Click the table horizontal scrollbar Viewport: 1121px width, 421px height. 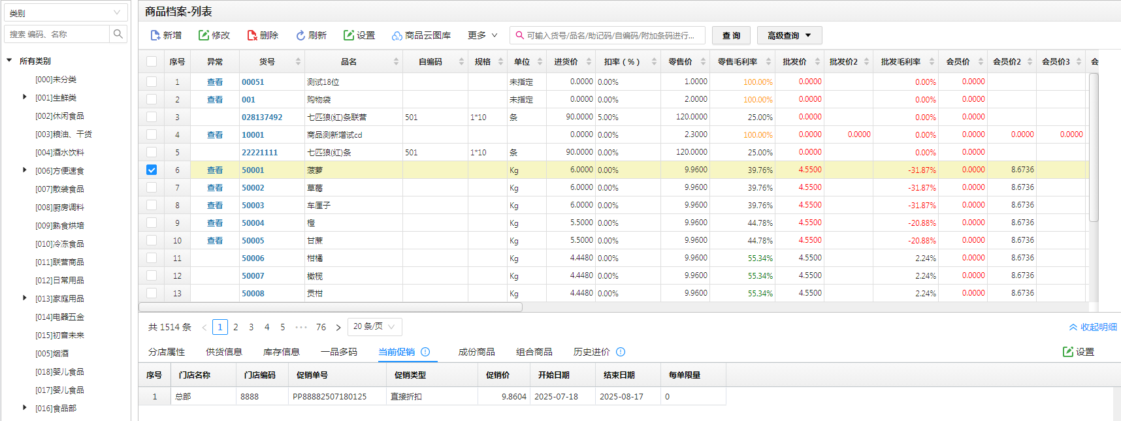tap(331, 307)
